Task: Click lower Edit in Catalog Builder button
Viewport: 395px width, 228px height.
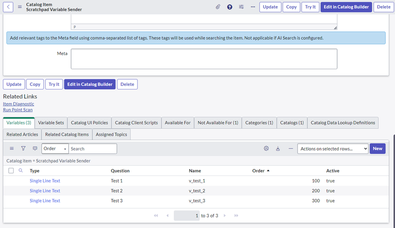Action: pos(90,84)
